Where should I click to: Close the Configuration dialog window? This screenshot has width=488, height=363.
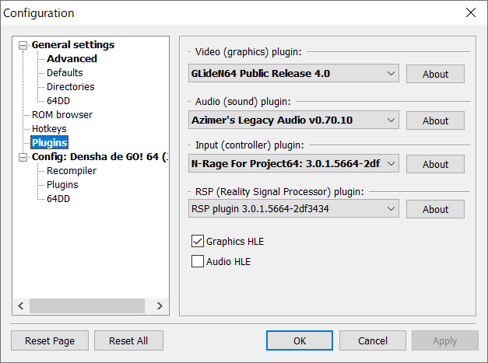[x=470, y=12]
